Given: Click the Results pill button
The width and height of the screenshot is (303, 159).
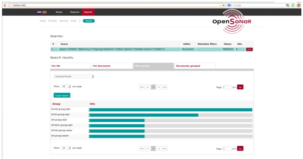Looking at the screenshot, I should point(89,21).
